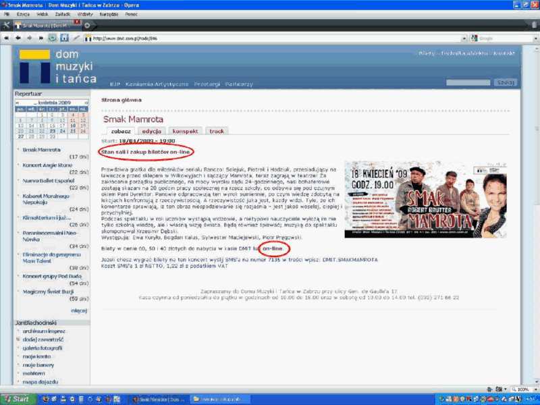Switch to the konspekt tab
This screenshot has height=405, width=540.
(x=184, y=131)
